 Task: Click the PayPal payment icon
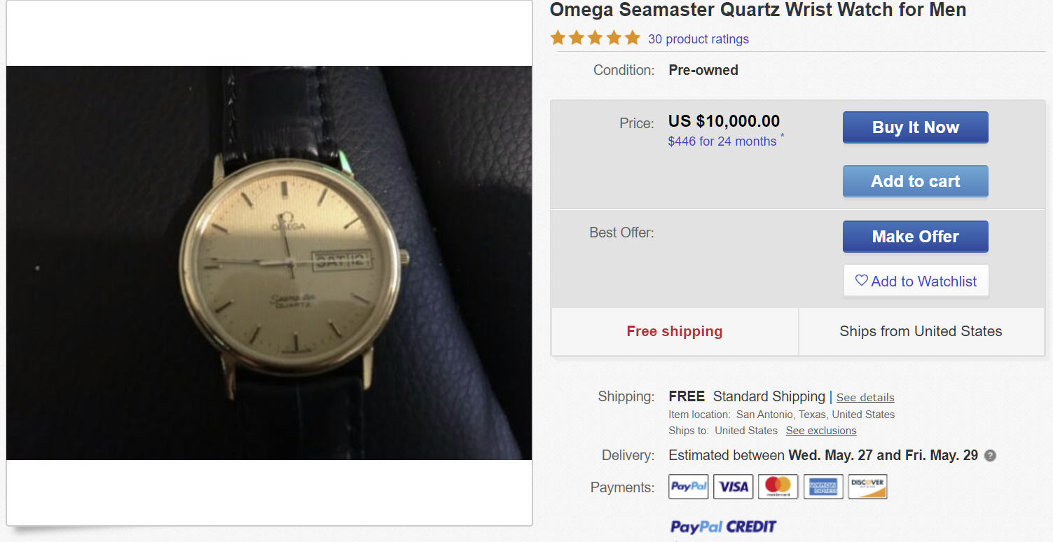click(688, 487)
